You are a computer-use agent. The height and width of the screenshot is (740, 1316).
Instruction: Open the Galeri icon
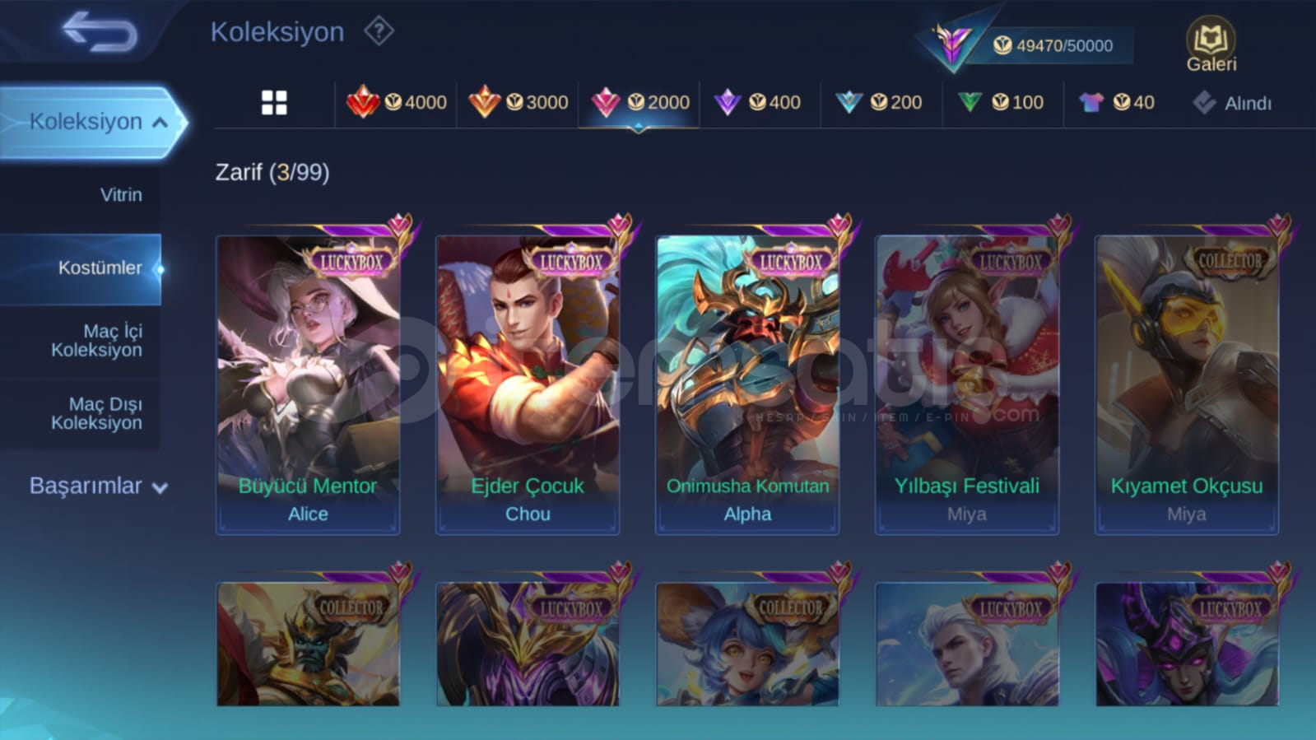click(1211, 44)
